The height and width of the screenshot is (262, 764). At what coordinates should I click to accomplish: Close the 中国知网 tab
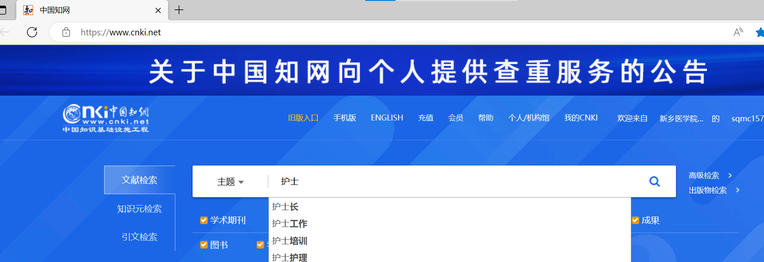[x=158, y=11]
